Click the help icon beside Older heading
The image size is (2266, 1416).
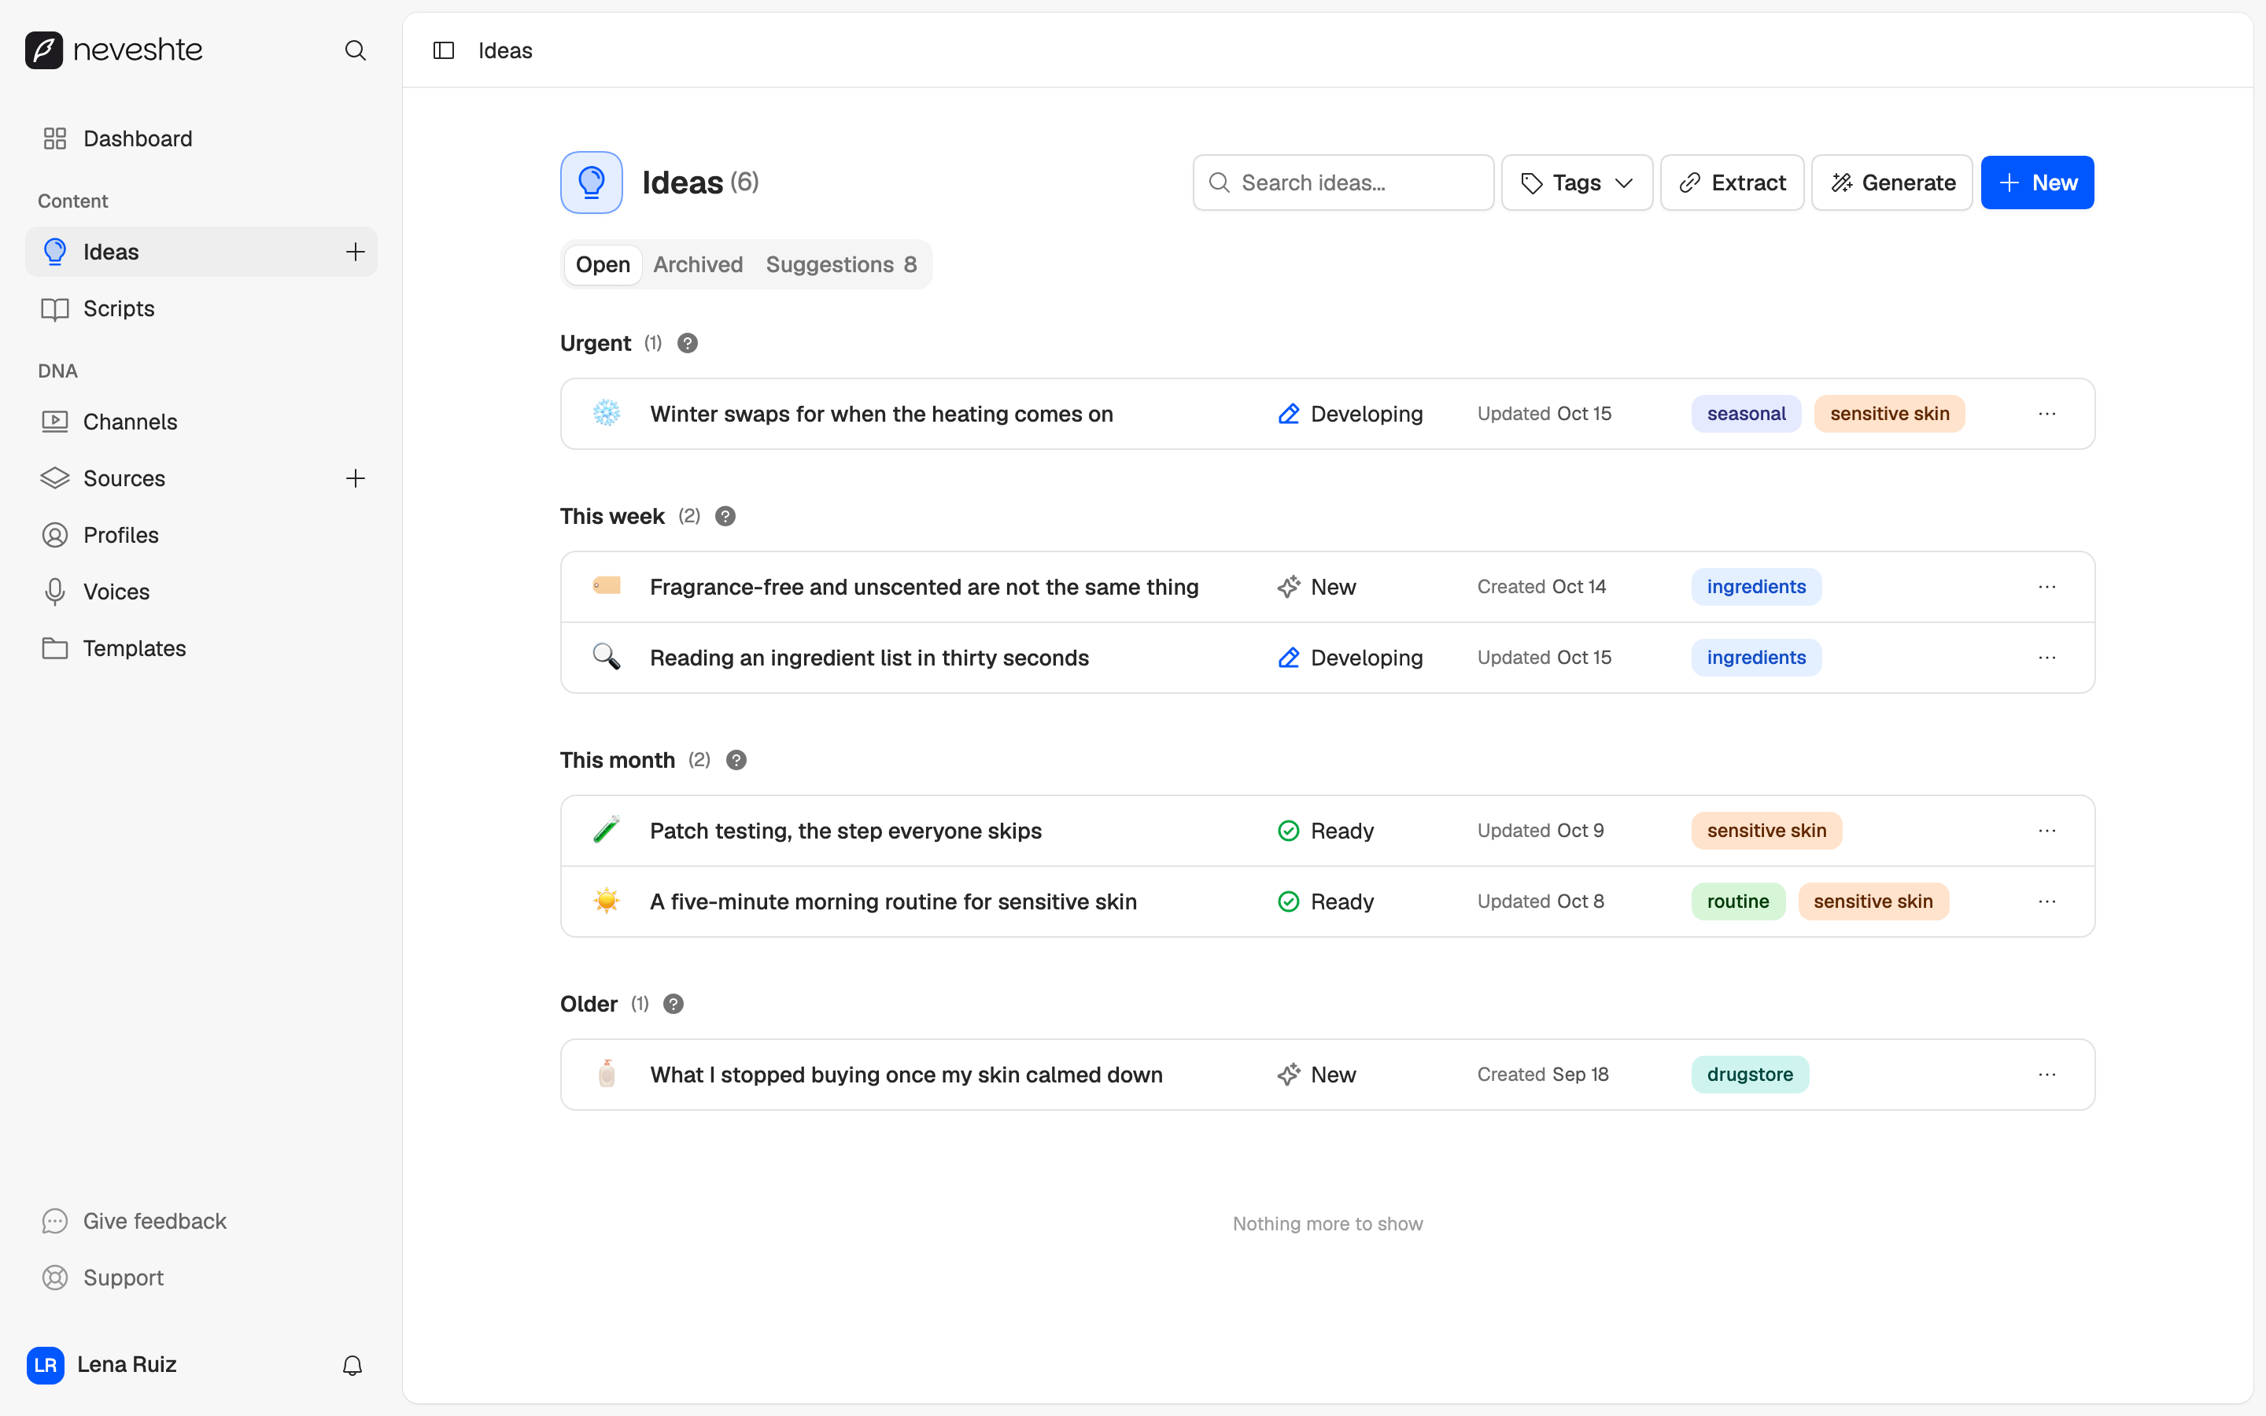point(674,1004)
